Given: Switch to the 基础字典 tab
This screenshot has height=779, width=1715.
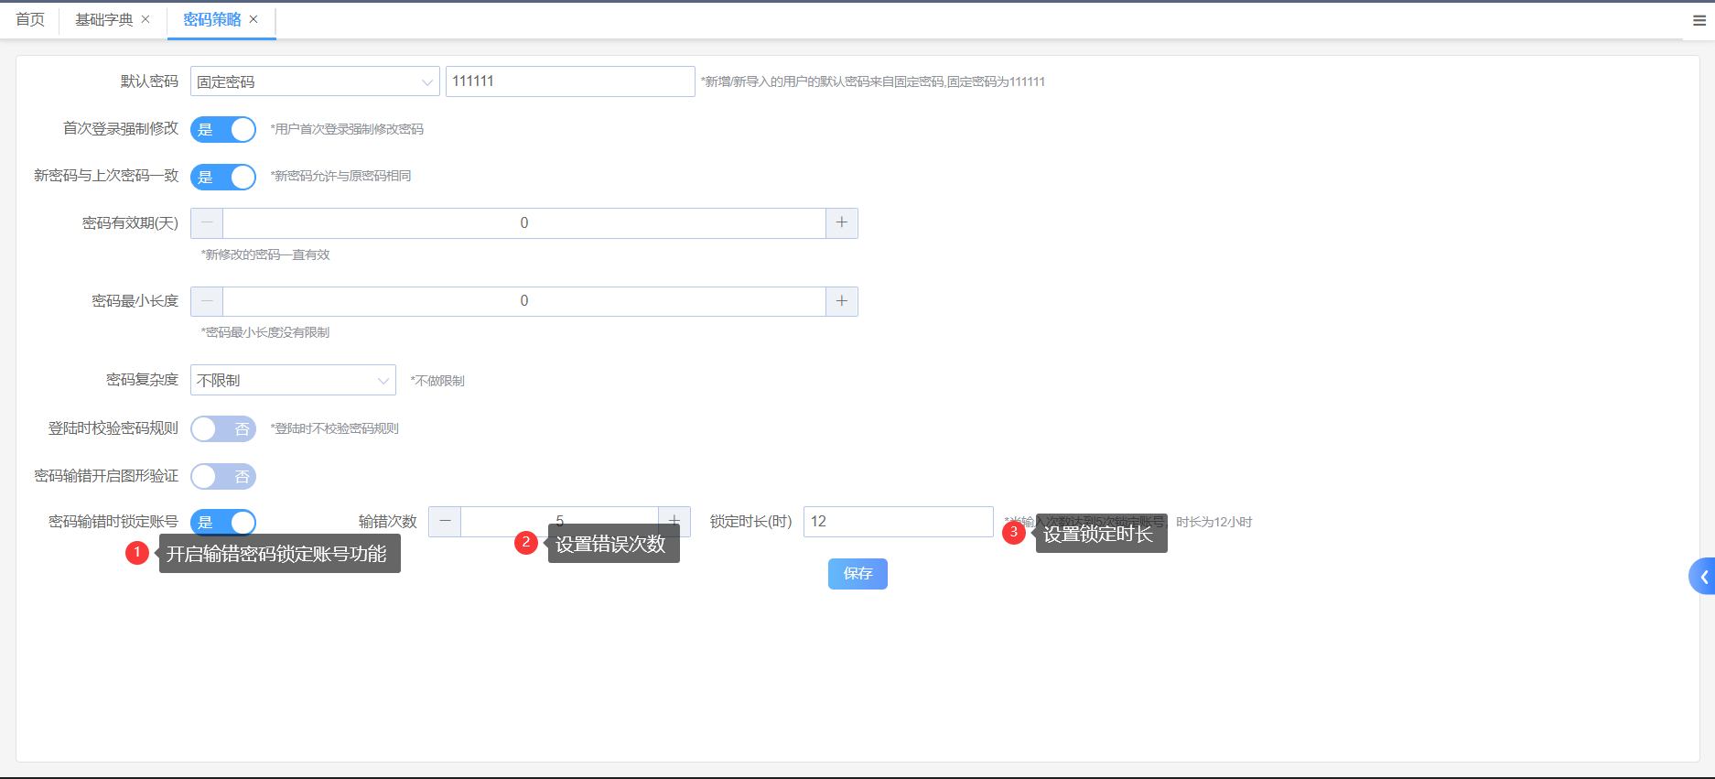Looking at the screenshot, I should [103, 19].
